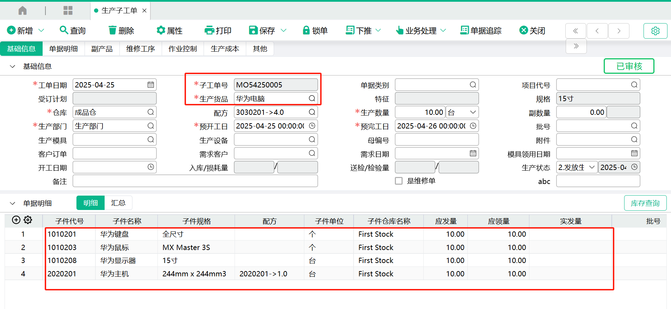The image size is (671, 309).
Task: Expand the 新增 dropdown arrow
Action: [41, 31]
